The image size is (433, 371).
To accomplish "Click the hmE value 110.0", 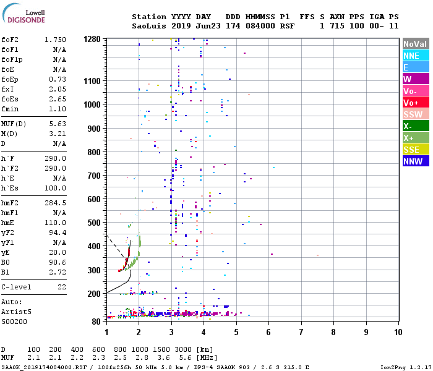I will (x=56, y=223).
